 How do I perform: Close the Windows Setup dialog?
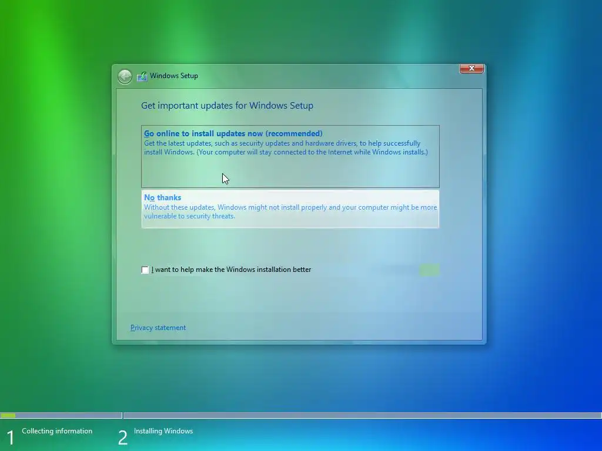471,68
